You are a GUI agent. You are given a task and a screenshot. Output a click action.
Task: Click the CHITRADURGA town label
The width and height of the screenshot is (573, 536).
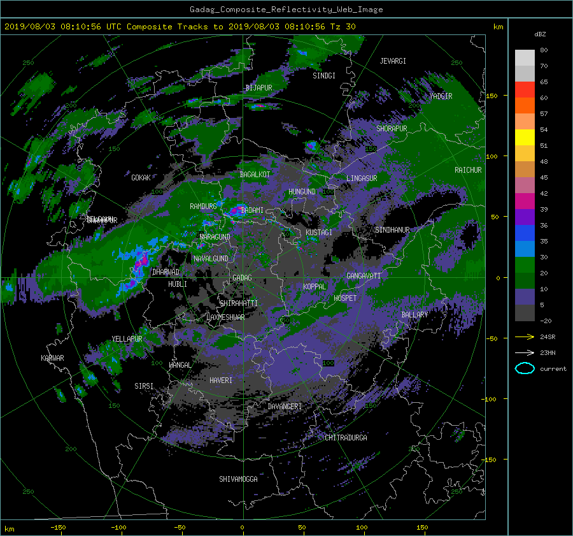(346, 438)
